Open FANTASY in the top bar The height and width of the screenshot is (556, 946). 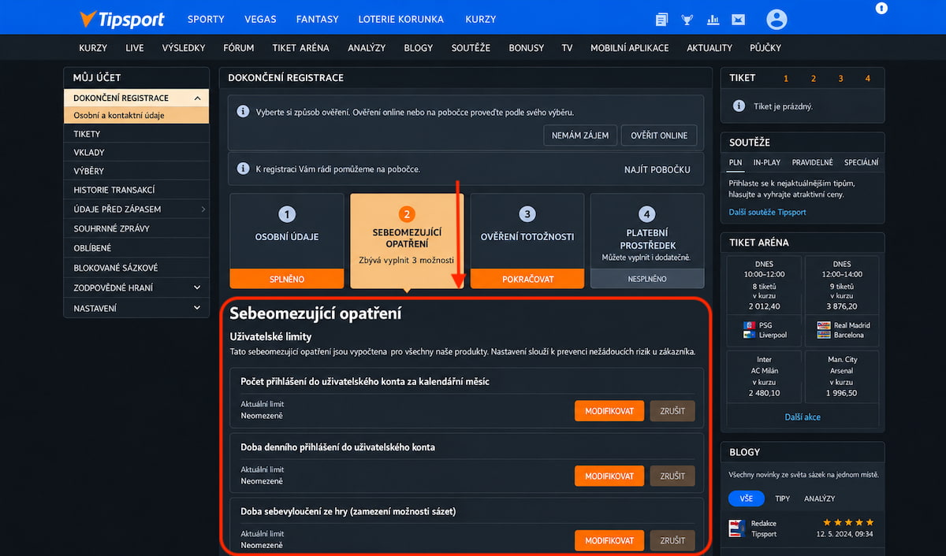(317, 19)
